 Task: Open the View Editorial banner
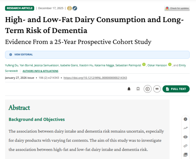23,55
